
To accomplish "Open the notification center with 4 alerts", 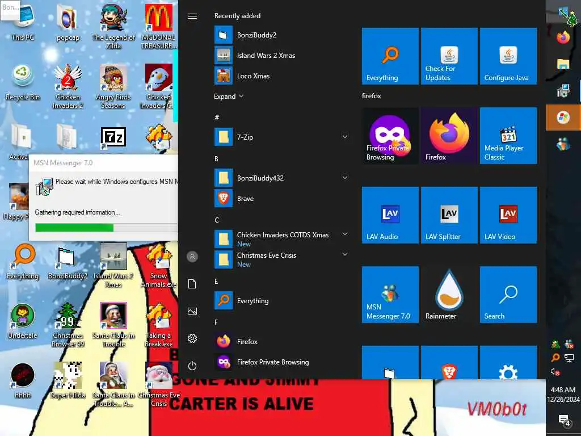I will tap(564, 421).
